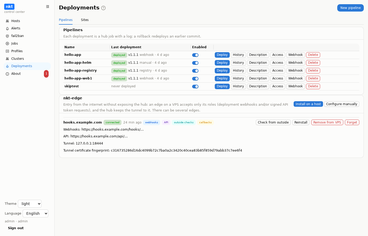The height and width of the screenshot is (236, 368).
Task: Sign out of the control center
Action: [16, 228]
